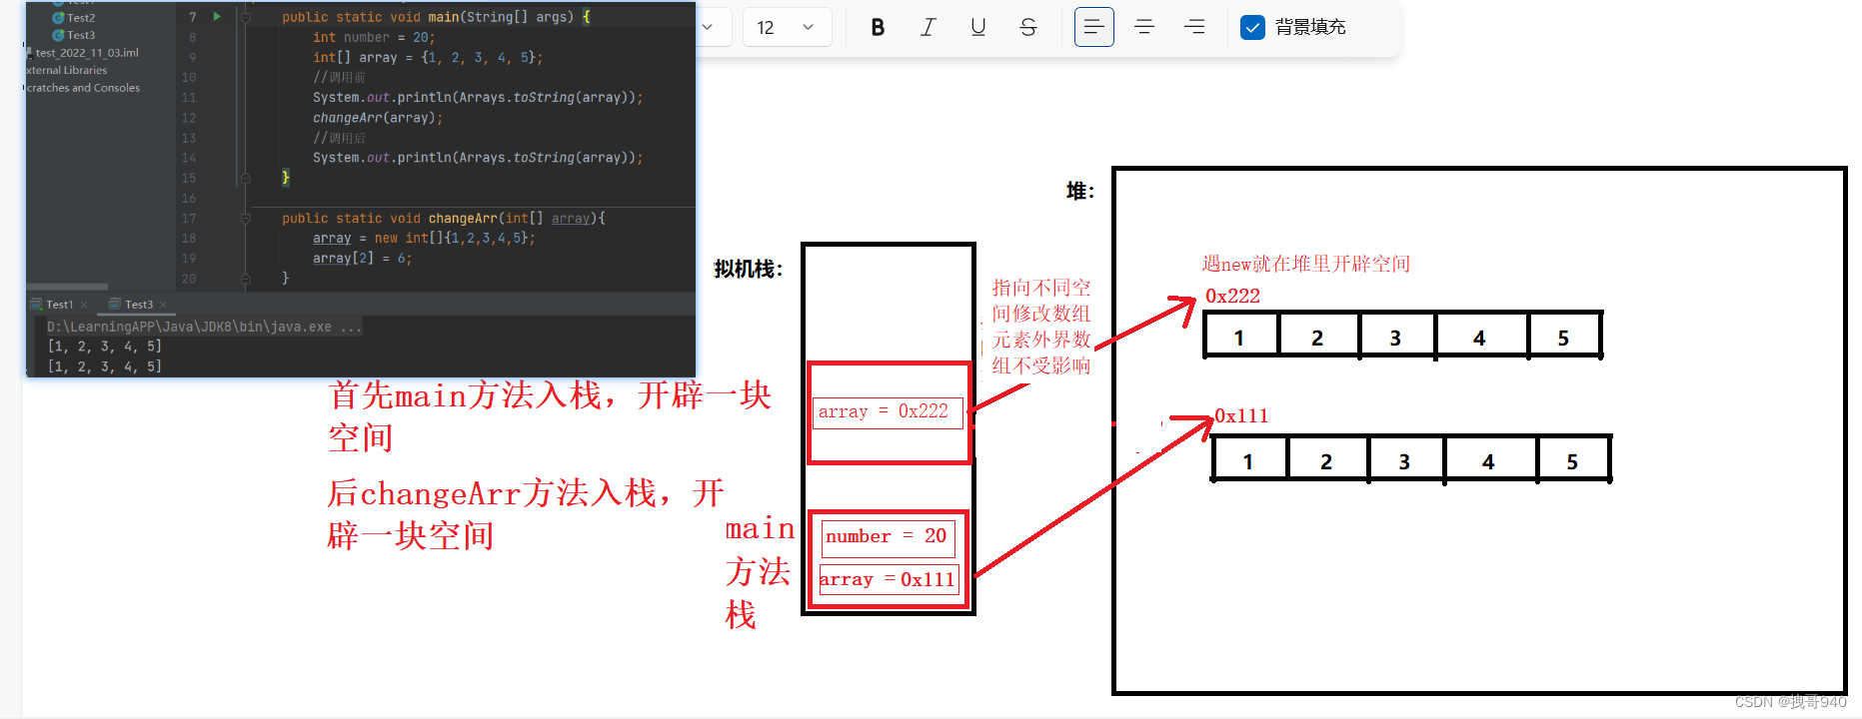Click line number 16 in the gutter
The image size is (1862, 719).
click(x=189, y=198)
